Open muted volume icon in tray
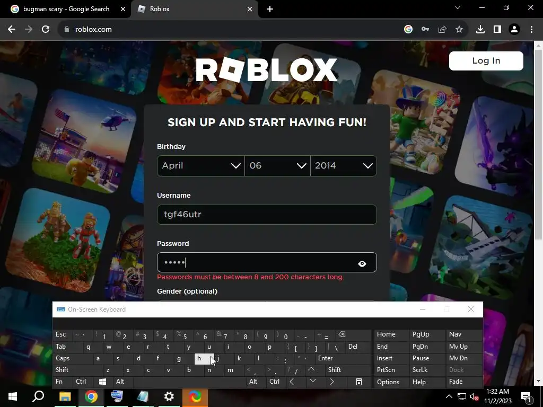 pyautogui.click(x=474, y=396)
